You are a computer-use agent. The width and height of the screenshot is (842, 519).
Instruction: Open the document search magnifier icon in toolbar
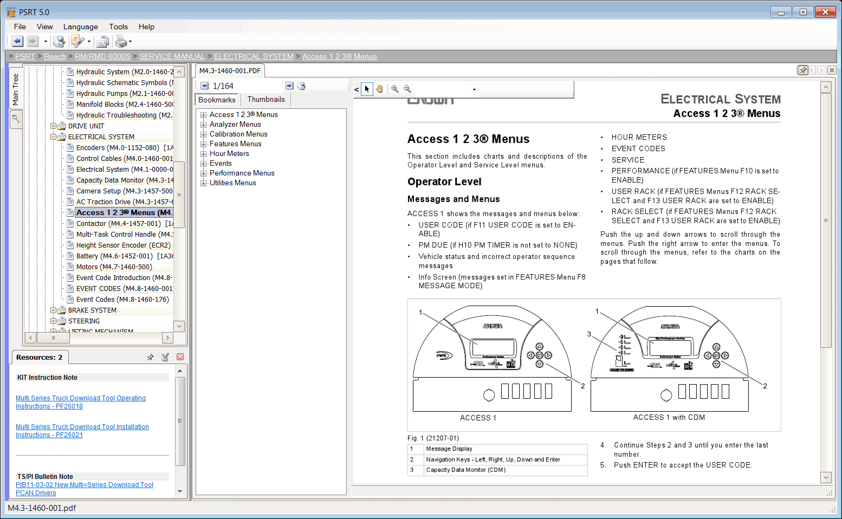tap(59, 41)
